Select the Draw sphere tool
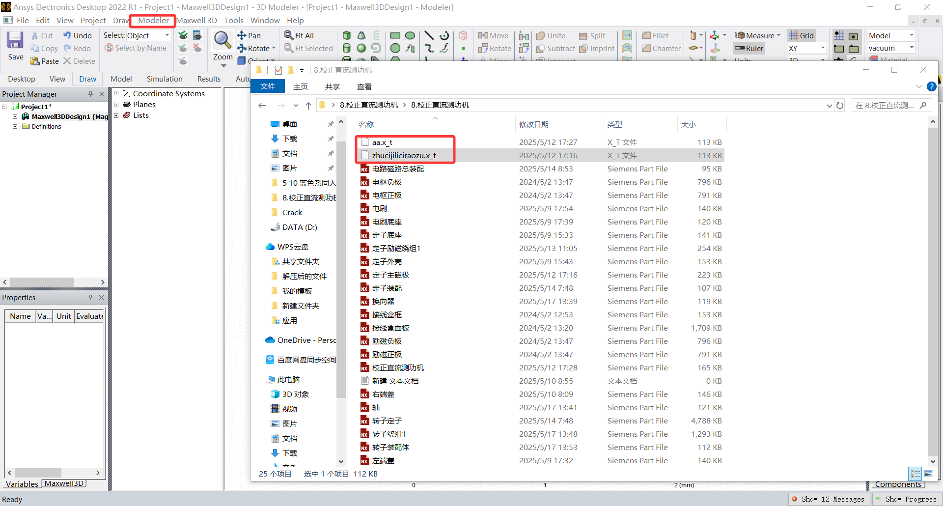943x506 pixels. click(361, 48)
